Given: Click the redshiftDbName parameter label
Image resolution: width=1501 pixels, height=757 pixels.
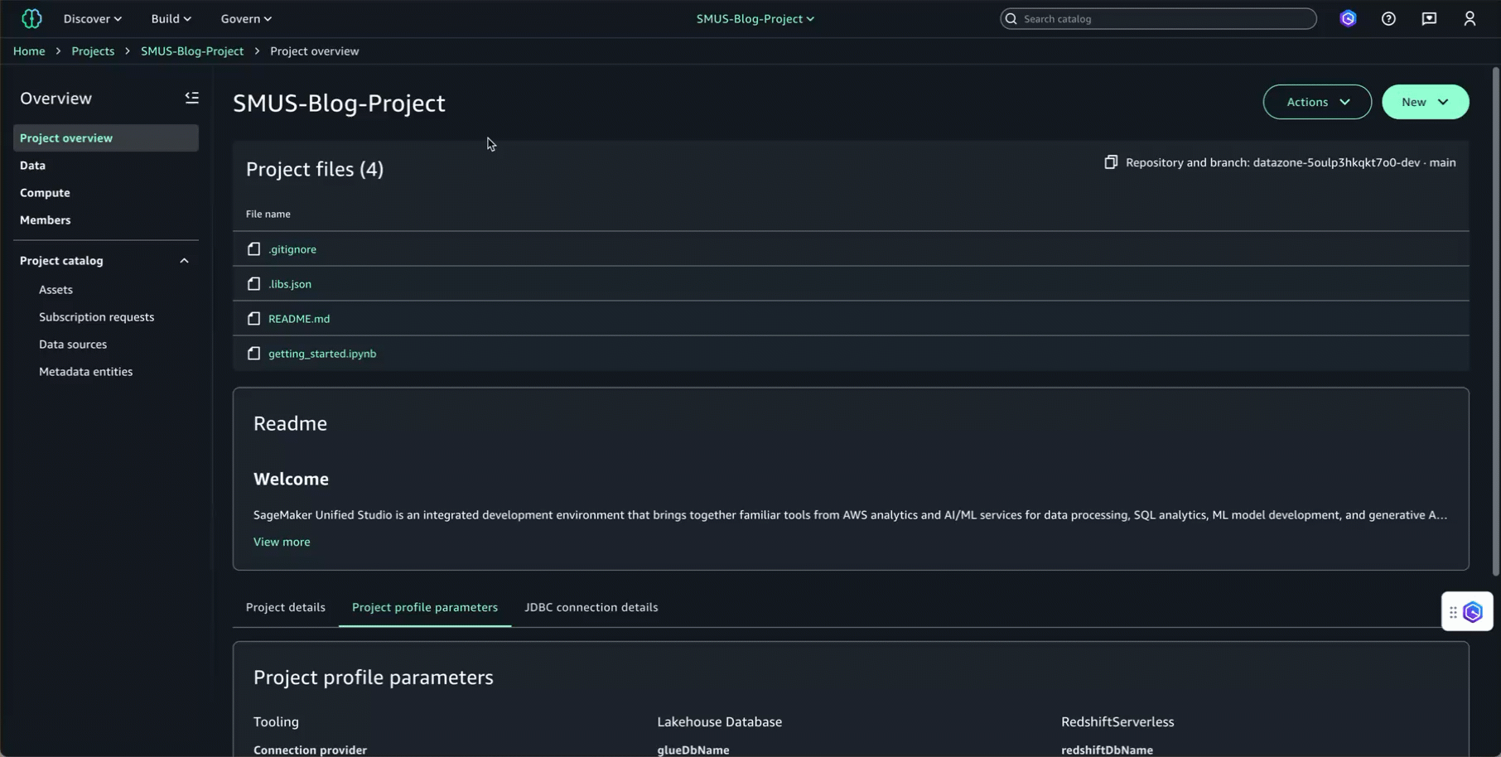Looking at the screenshot, I should (1107, 750).
